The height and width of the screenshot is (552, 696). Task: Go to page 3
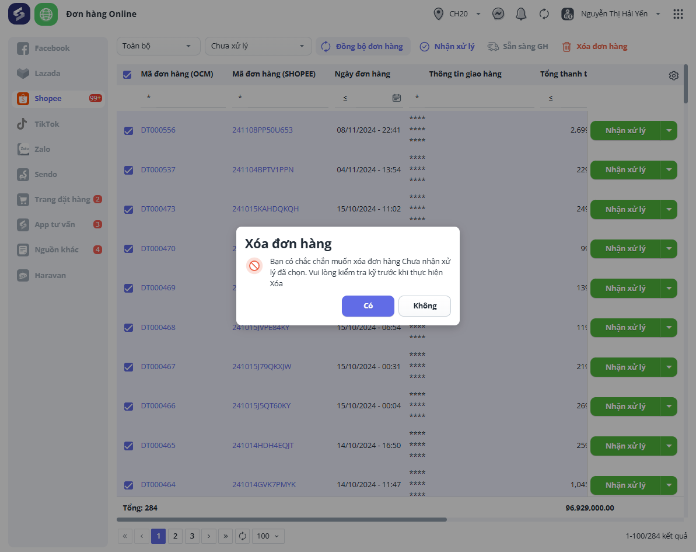[x=192, y=536]
